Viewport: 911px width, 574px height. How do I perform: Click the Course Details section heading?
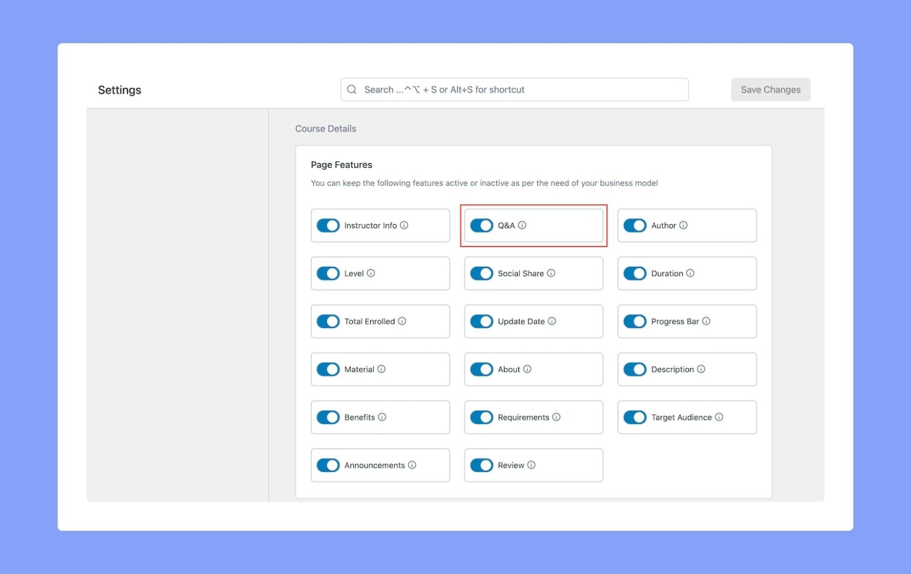[326, 129]
